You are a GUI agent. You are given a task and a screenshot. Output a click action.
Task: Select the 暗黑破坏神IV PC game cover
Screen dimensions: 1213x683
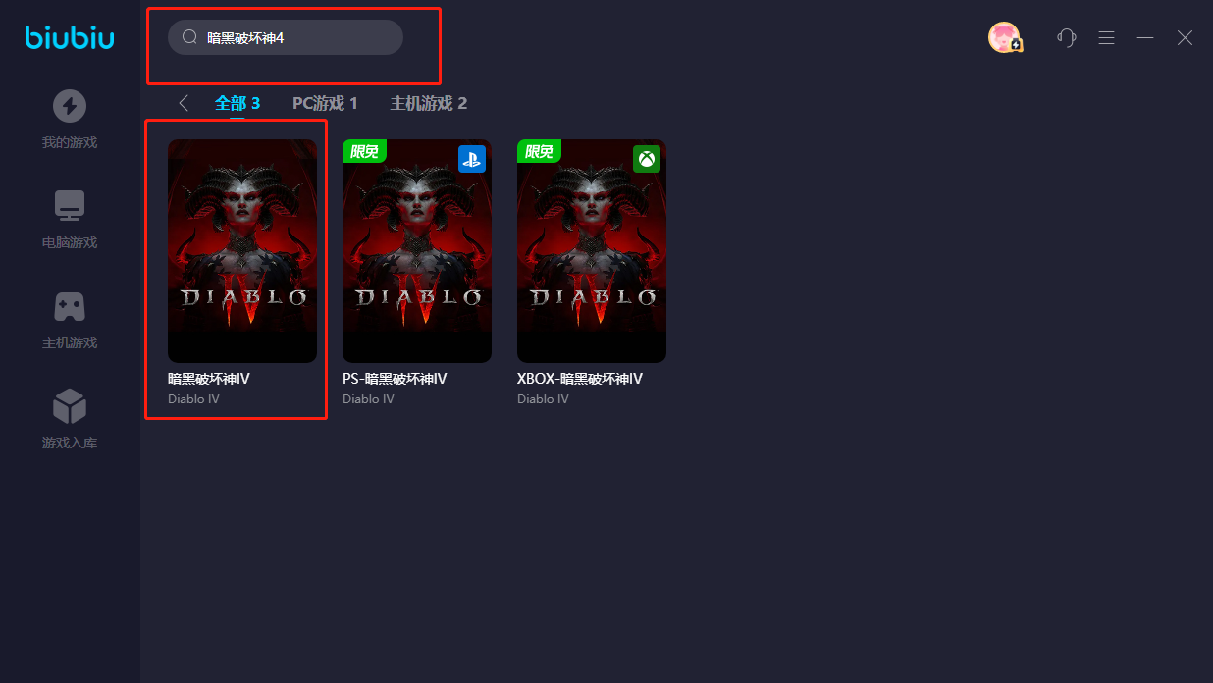tap(242, 251)
